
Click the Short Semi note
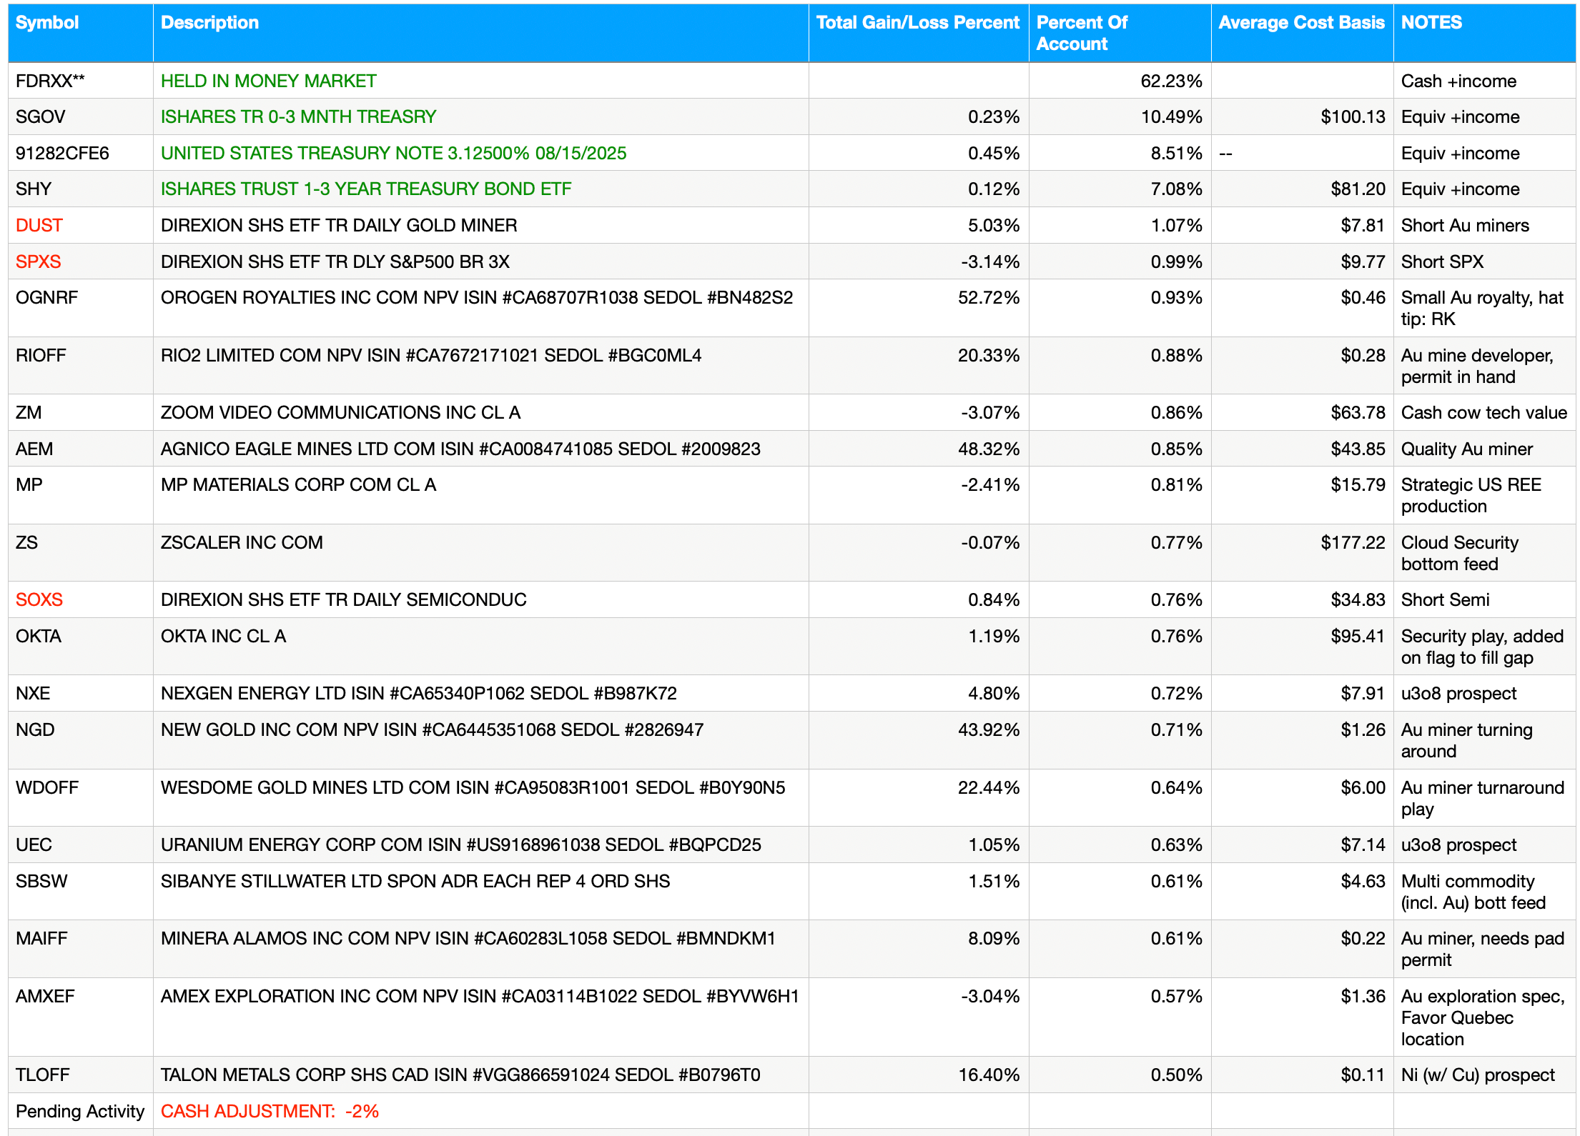[x=1446, y=599]
